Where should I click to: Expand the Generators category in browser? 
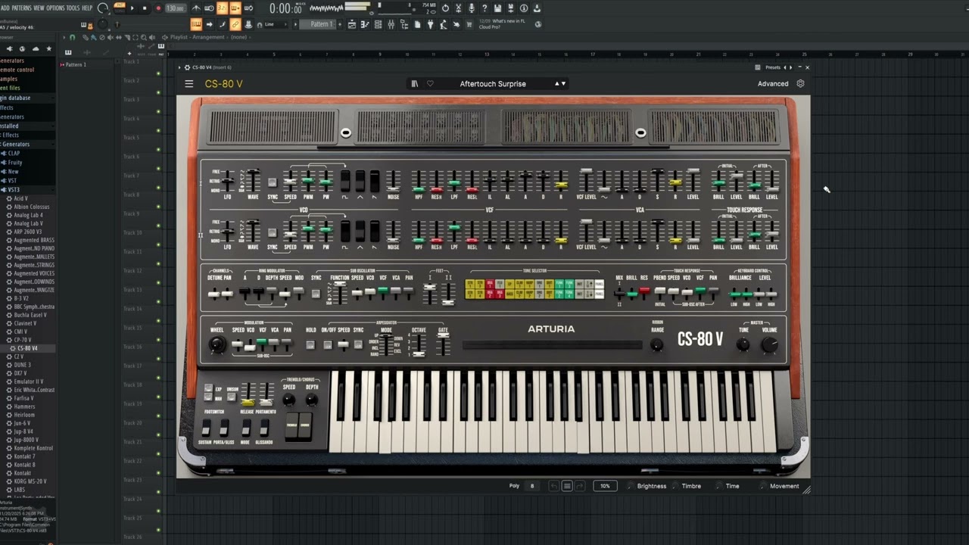tap(14, 144)
